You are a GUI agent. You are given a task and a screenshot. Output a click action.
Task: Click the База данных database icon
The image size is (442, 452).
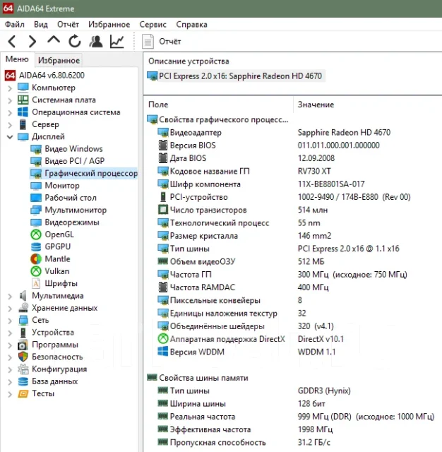[x=23, y=381]
